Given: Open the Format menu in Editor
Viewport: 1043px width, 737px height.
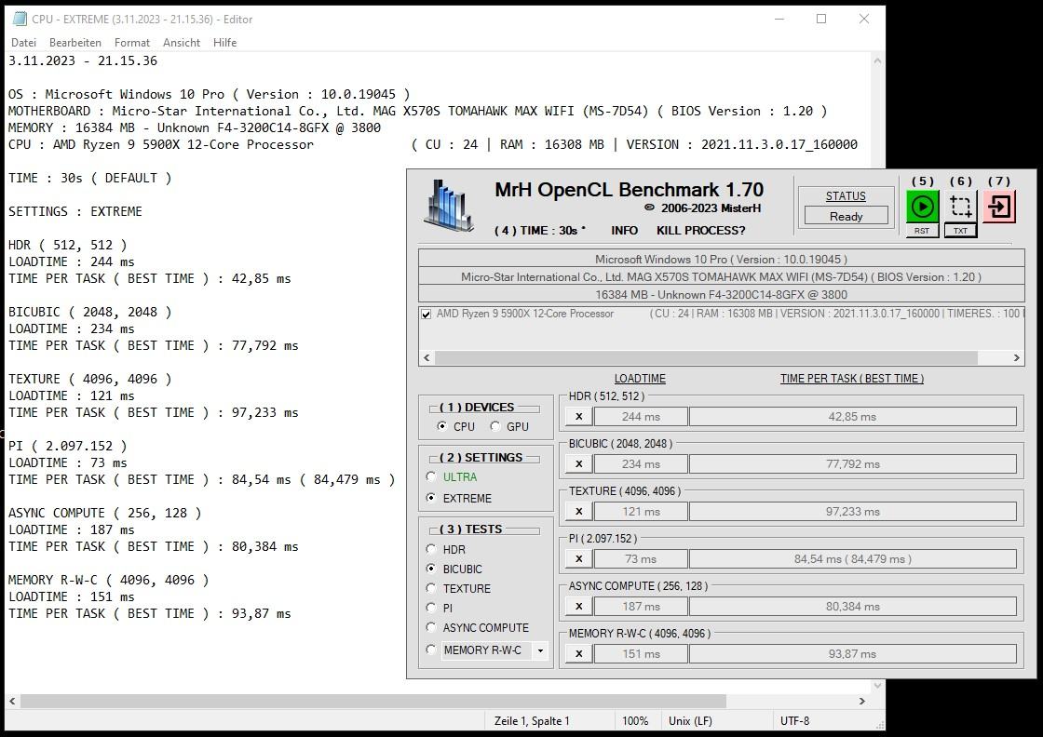Looking at the screenshot, I should pos(131,43).
